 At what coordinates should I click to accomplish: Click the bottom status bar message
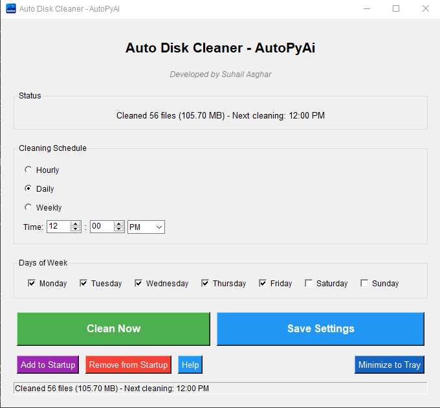tap(112, 389)
